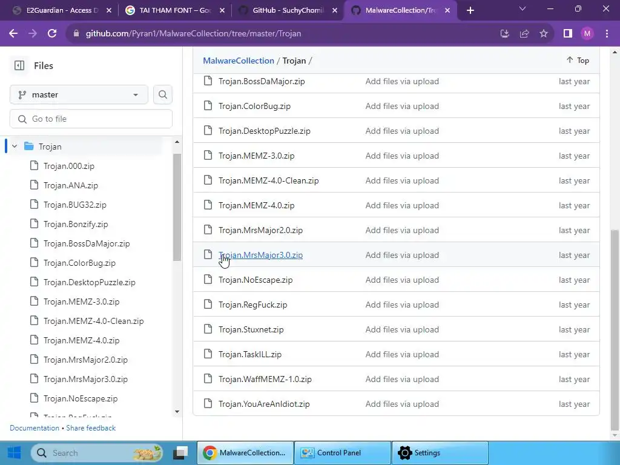Collapse the Files side panel icon
This screenshot has width=620, height=465.
(x=19, y=65)
